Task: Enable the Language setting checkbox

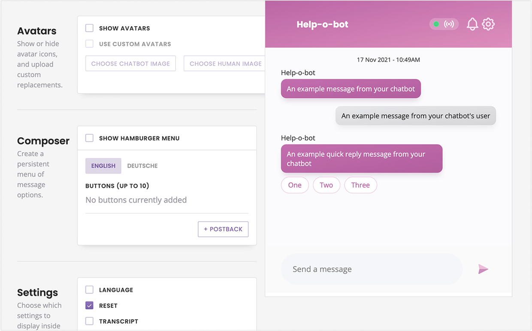Action: [89, 289]
